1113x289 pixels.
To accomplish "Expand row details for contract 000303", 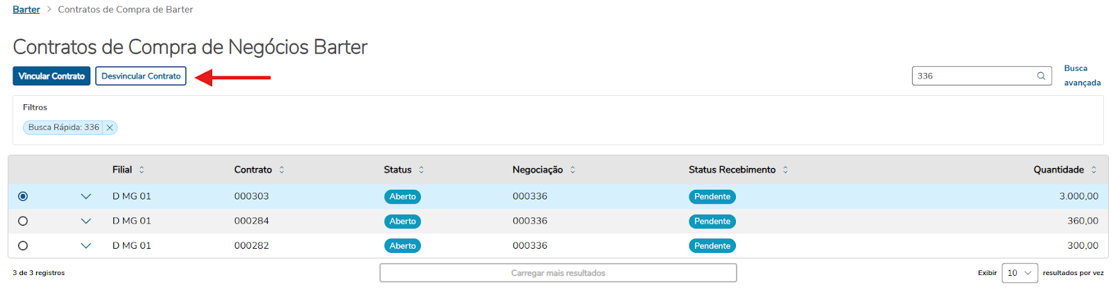I will (x=86, y=197).
